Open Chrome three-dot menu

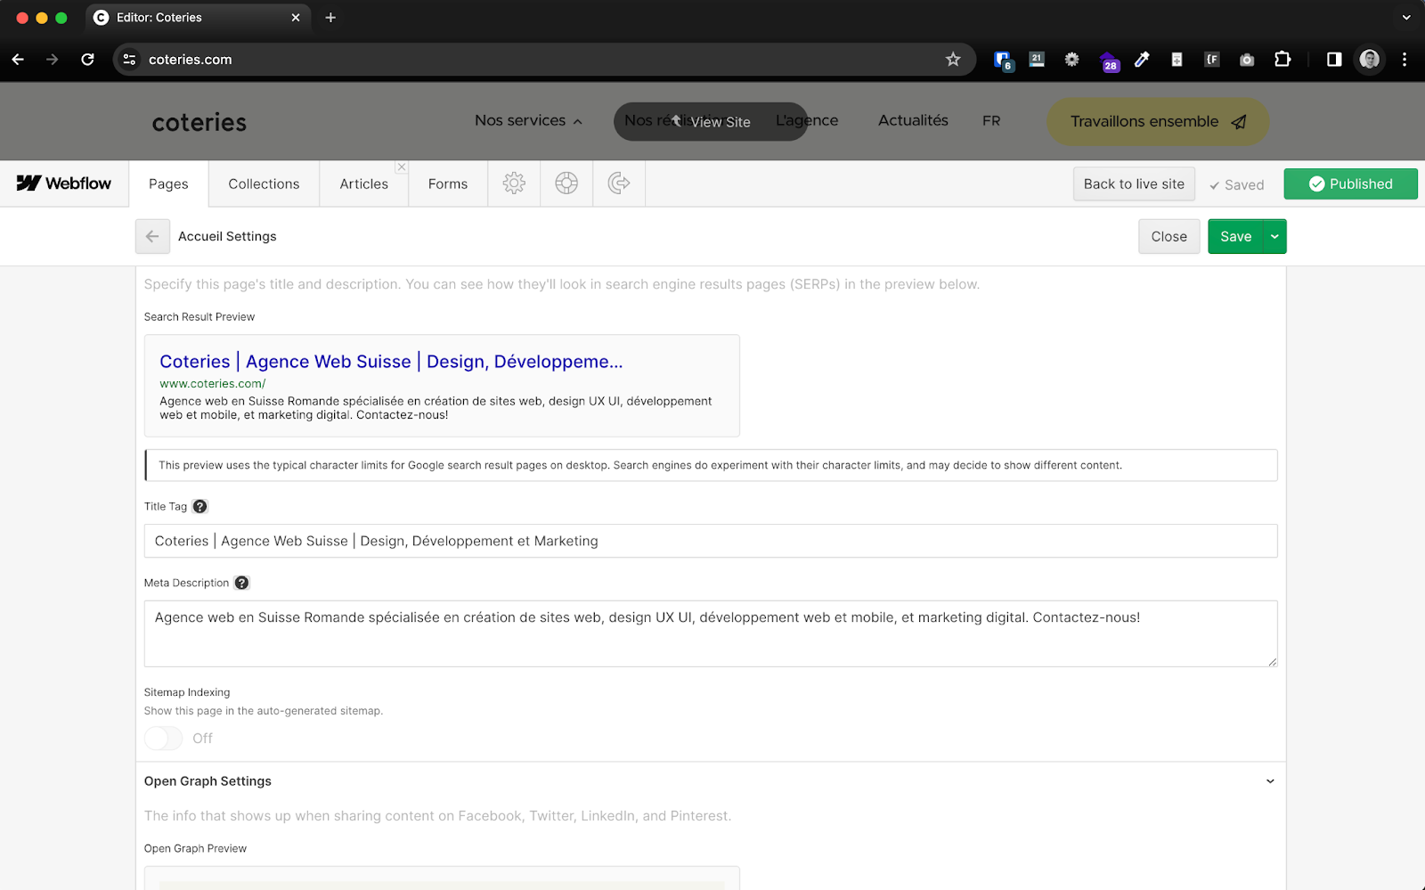[1405, 60]
